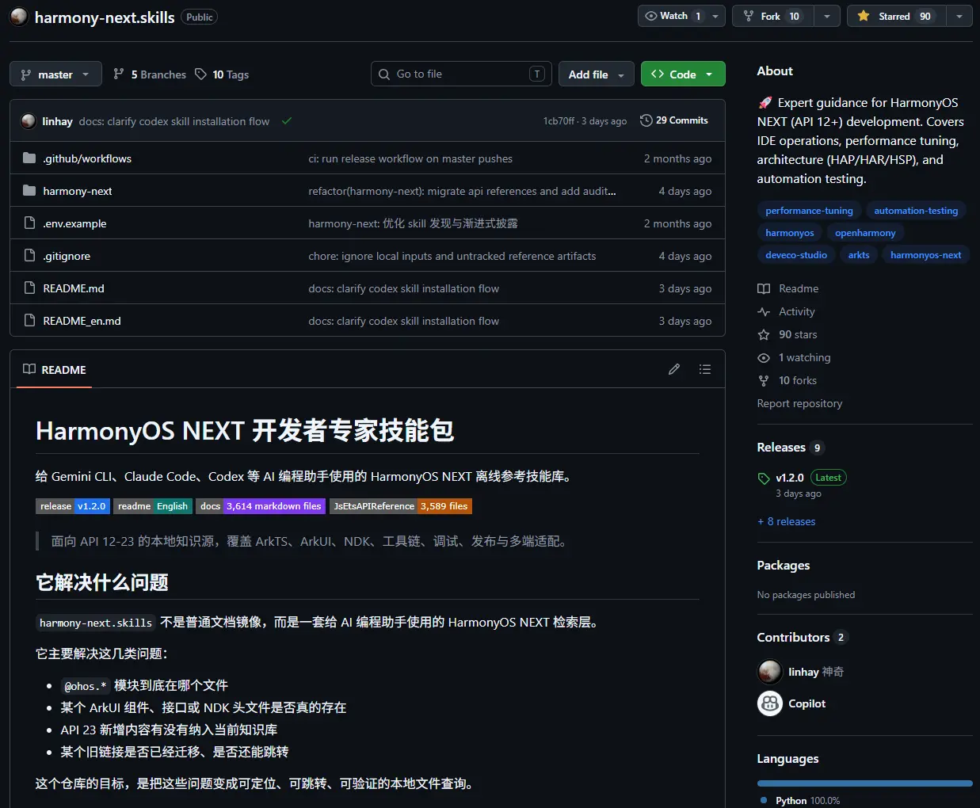Open the Copilot contributor name link
The width and height of the screenshot is (980, 808).
tap(806, 703)
